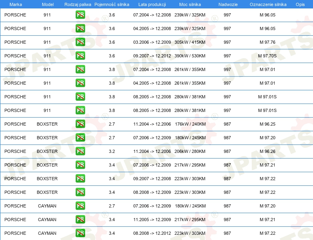Click the Marka column header

[x=16, y=4]
